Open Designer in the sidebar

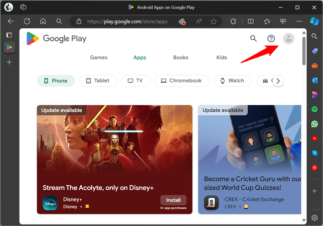click(x=315, y=95)
